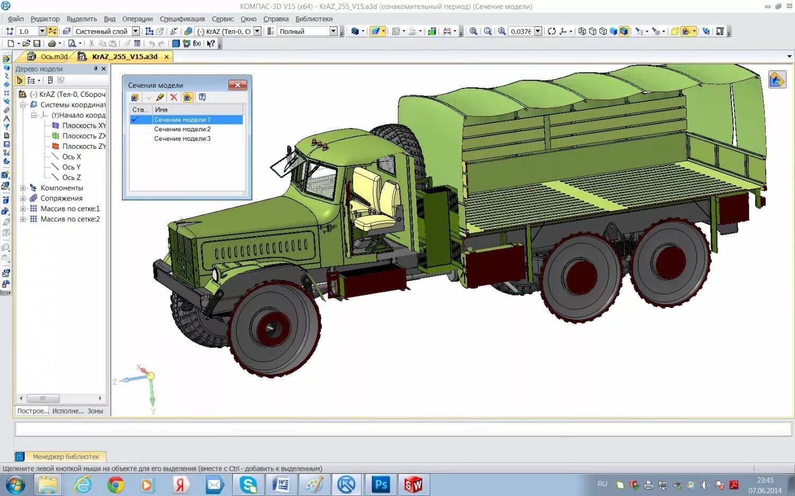Select Плоскость XY in the model tree
This screenshot has width=795, height=496.
[84, 125]
